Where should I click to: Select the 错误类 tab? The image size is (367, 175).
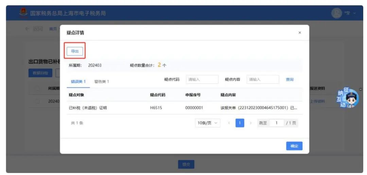[x=78, y=82]
